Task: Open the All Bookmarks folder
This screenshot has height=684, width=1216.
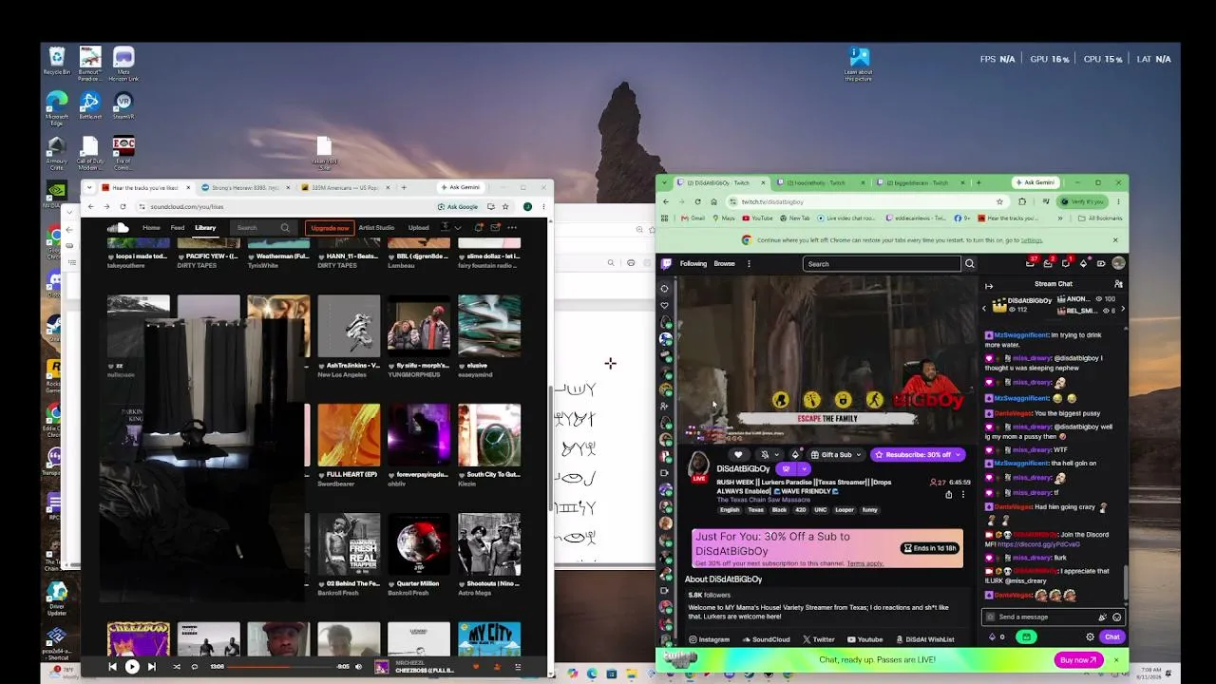Action: pyautogui.click(x=1100, y=218)
